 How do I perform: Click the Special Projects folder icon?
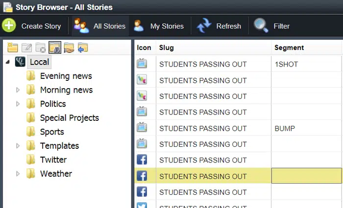[30, 118]
